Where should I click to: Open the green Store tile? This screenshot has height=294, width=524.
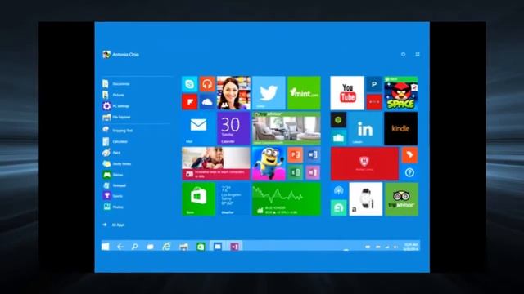tap(198, 199)
